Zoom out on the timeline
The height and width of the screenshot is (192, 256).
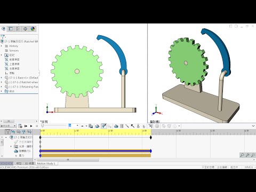tap(253, 155)
